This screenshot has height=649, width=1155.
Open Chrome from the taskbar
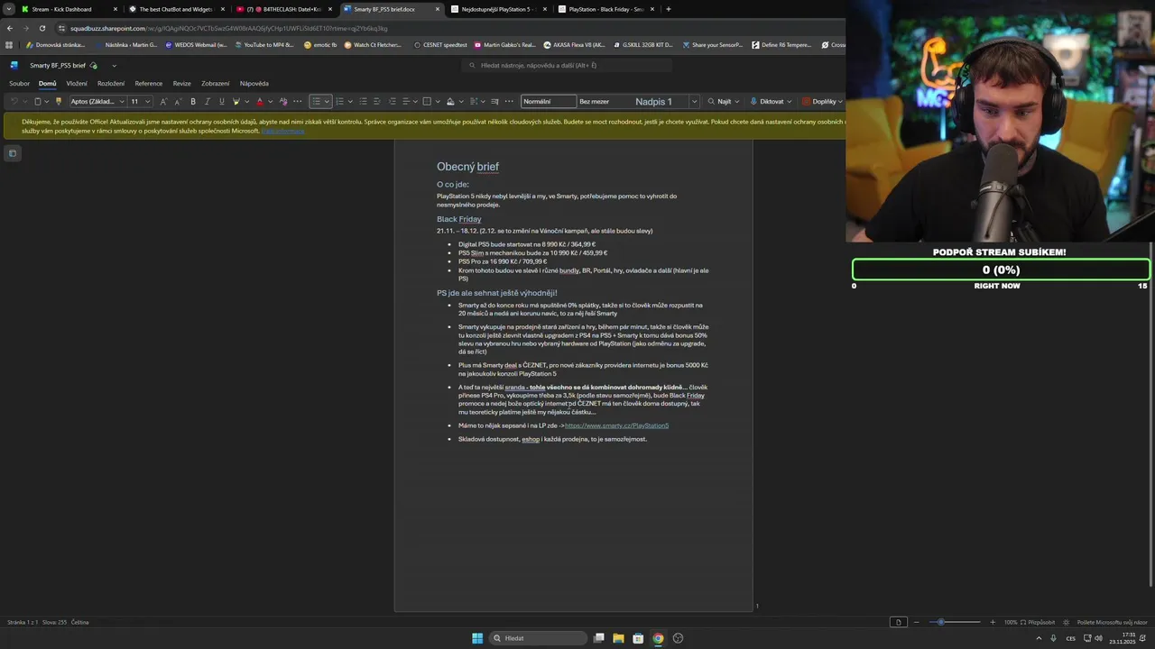(x=658, y=638)
